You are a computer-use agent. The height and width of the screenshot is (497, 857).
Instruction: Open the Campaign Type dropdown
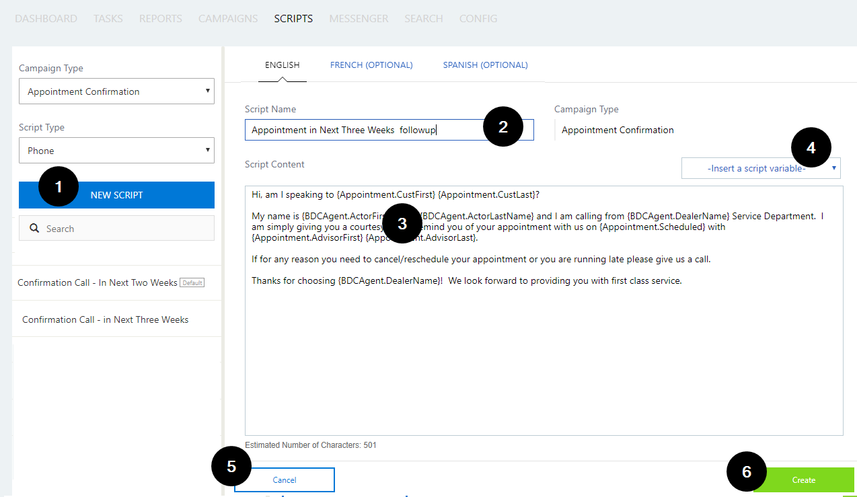point(116,91)
